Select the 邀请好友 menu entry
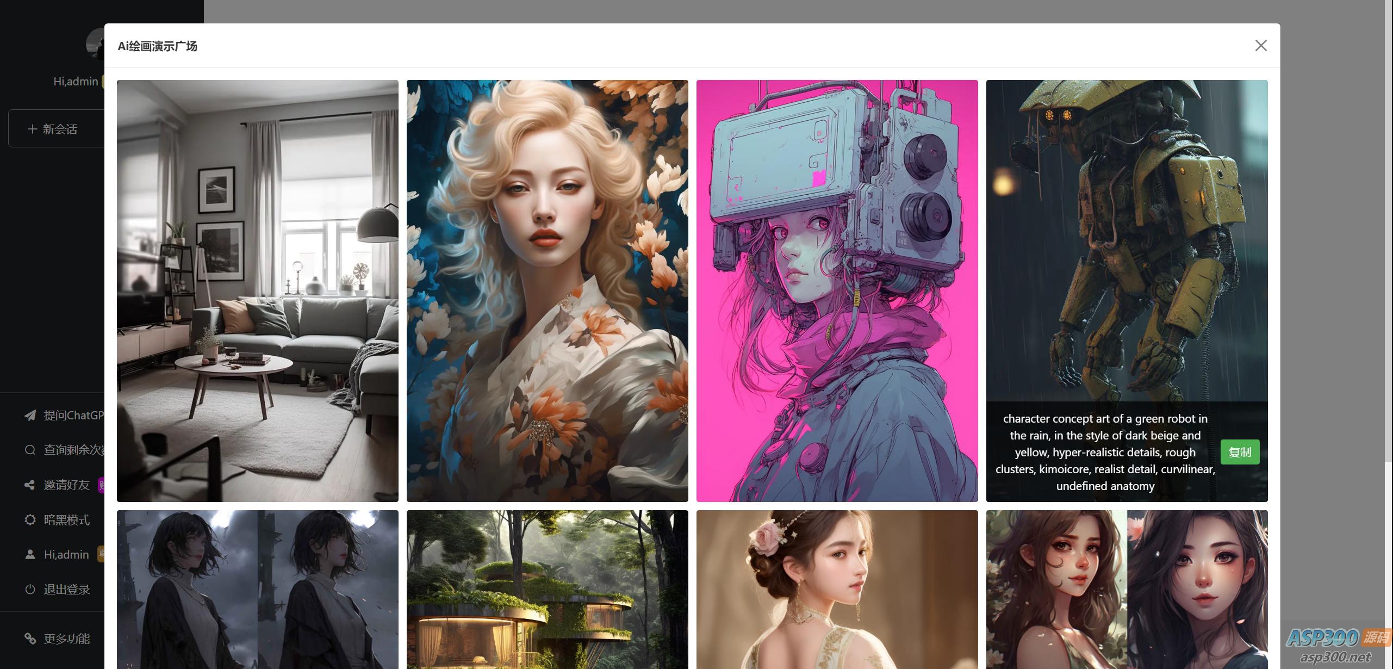Viewport: 1393px width, 669px height. pyautogui.click(x=66, y=485)
